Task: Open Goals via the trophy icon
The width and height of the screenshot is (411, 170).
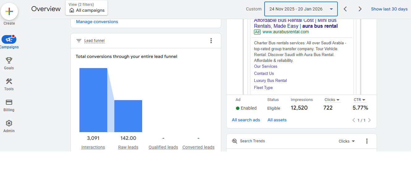Action: click(9, 60)
